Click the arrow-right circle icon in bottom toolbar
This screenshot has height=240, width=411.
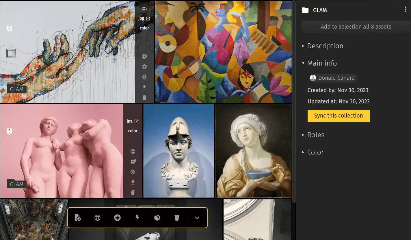pos(117,218)
